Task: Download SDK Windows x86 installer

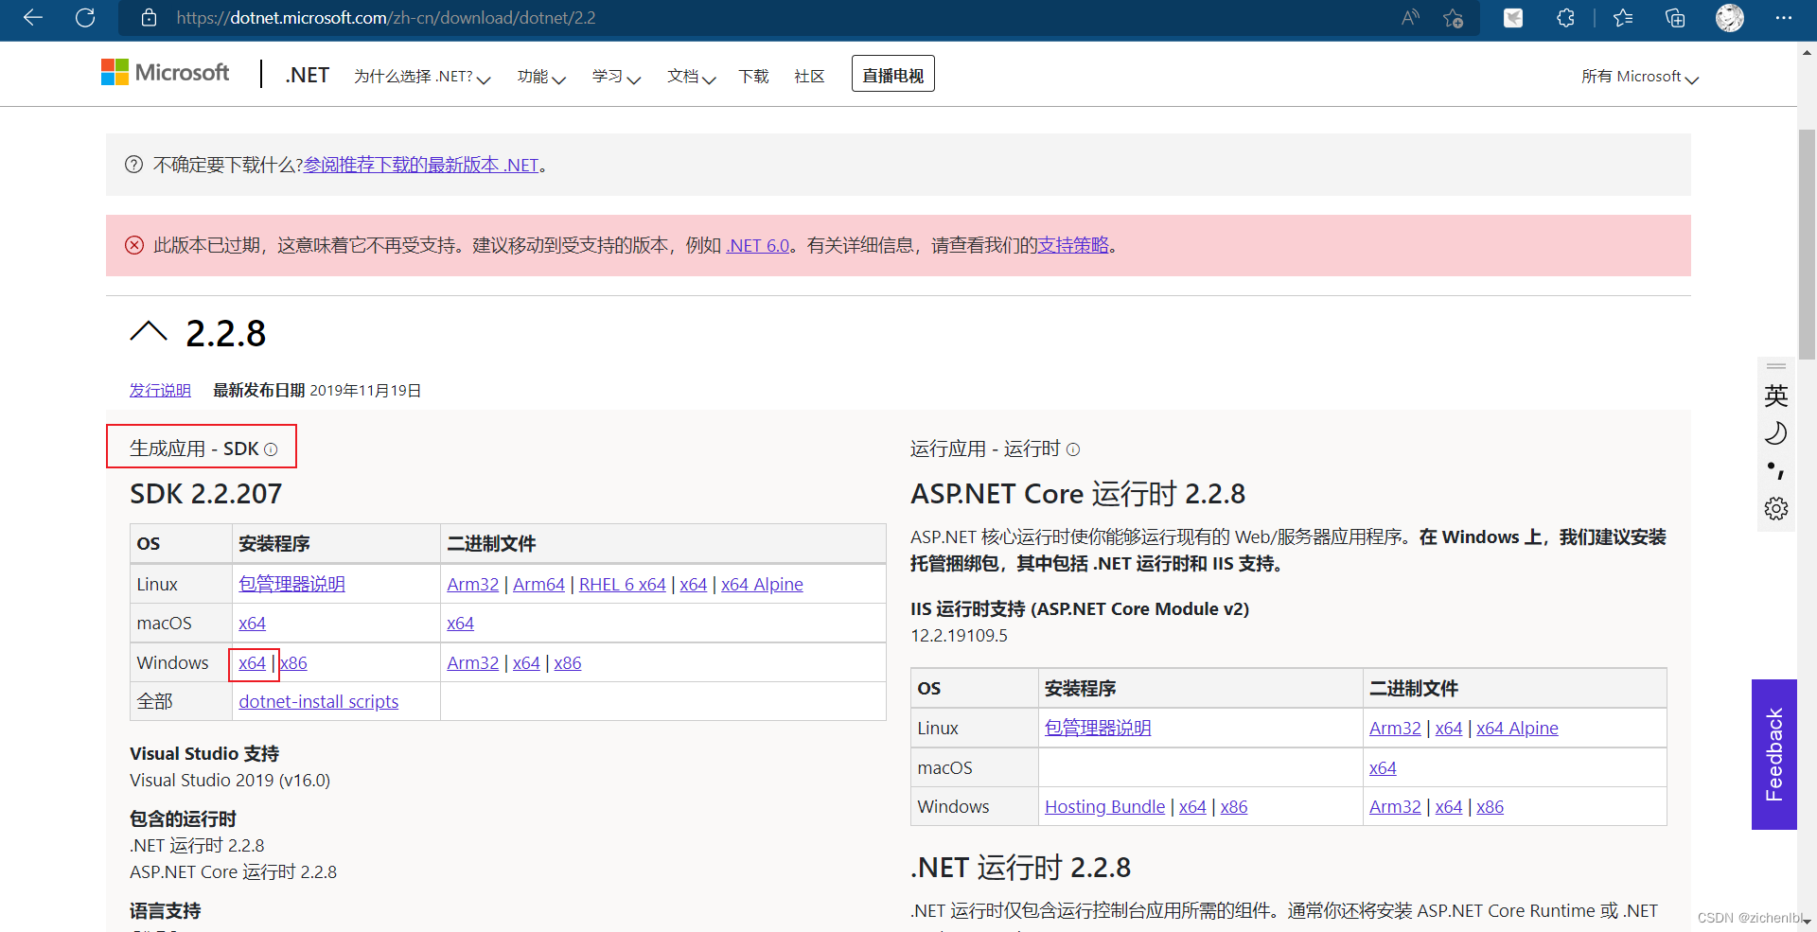Action: pos(293,662)
